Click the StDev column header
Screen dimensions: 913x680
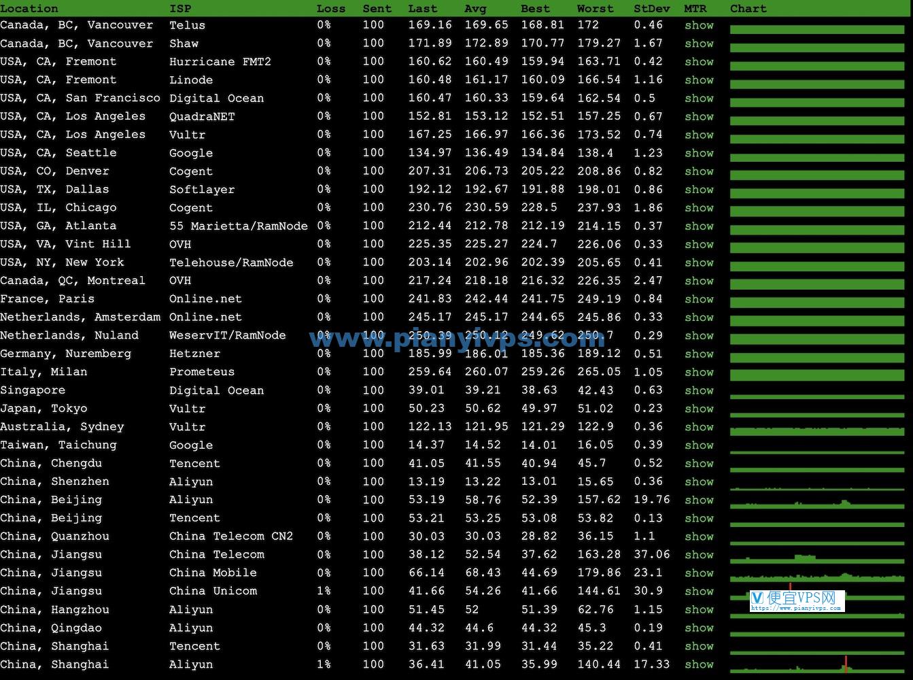click(x=652, y=9)
